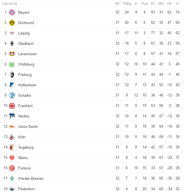The height and width of the screenshot is (194, 184).
Task: Click the Dortmund club logo
Action: (x=12, y=23)
